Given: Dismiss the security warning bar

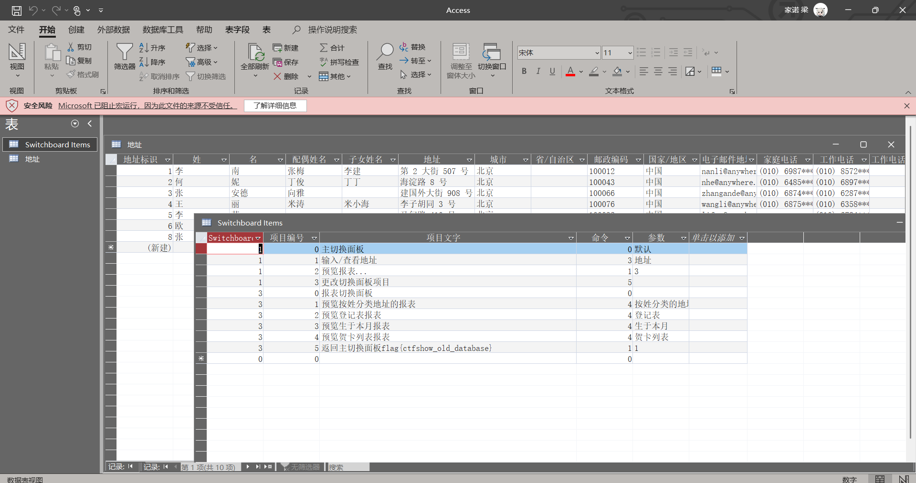Looking at the screenshot, I should click(907, 106).
